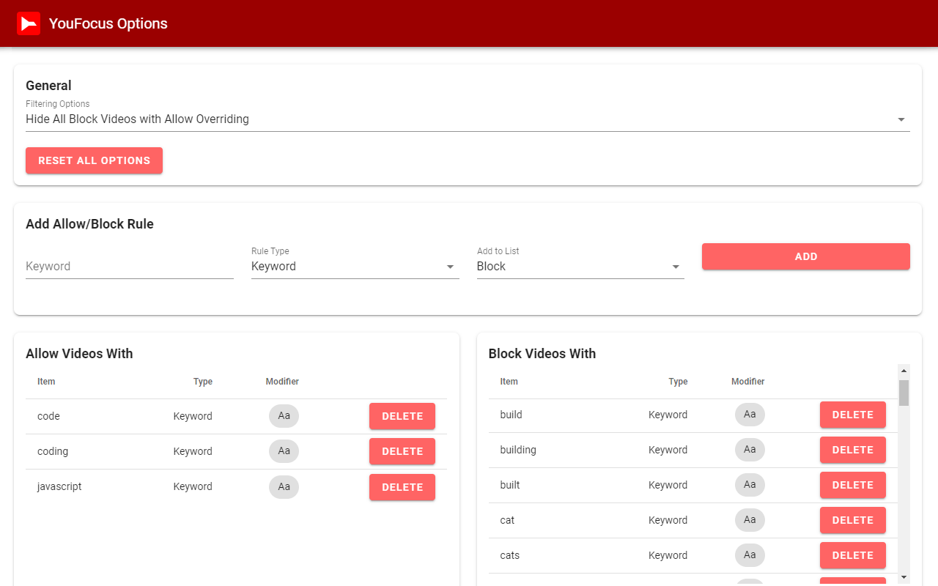This screenshot has width=938, height=586.
Task: Toggle the Aa modifier for build
Action: point(750,415)
